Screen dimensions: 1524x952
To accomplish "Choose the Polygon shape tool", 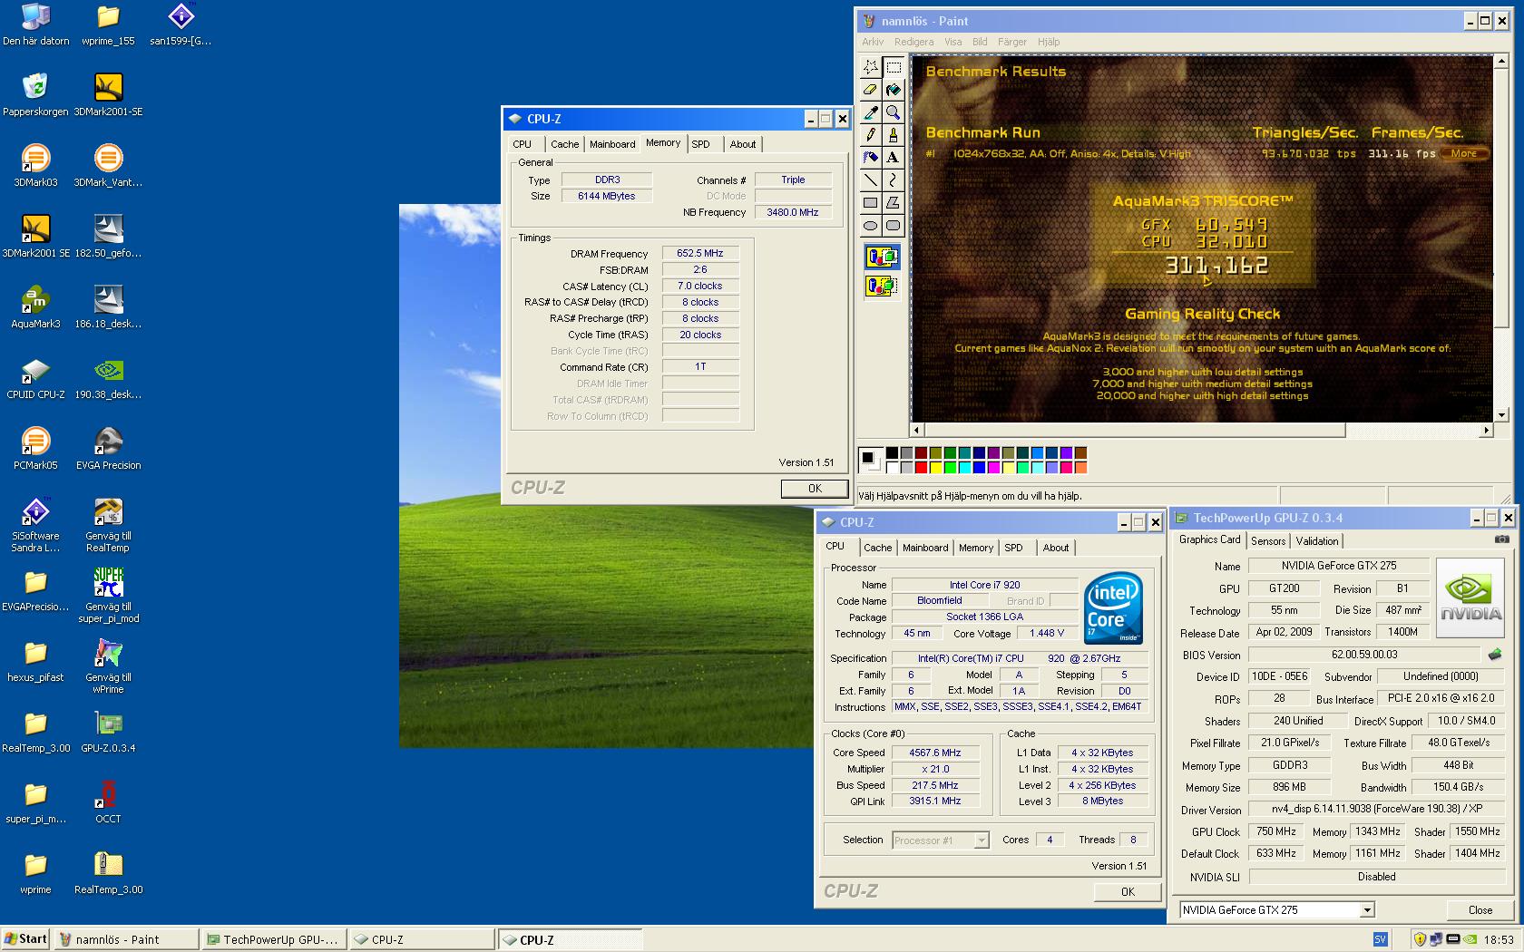I will click(x=893, y=203).
